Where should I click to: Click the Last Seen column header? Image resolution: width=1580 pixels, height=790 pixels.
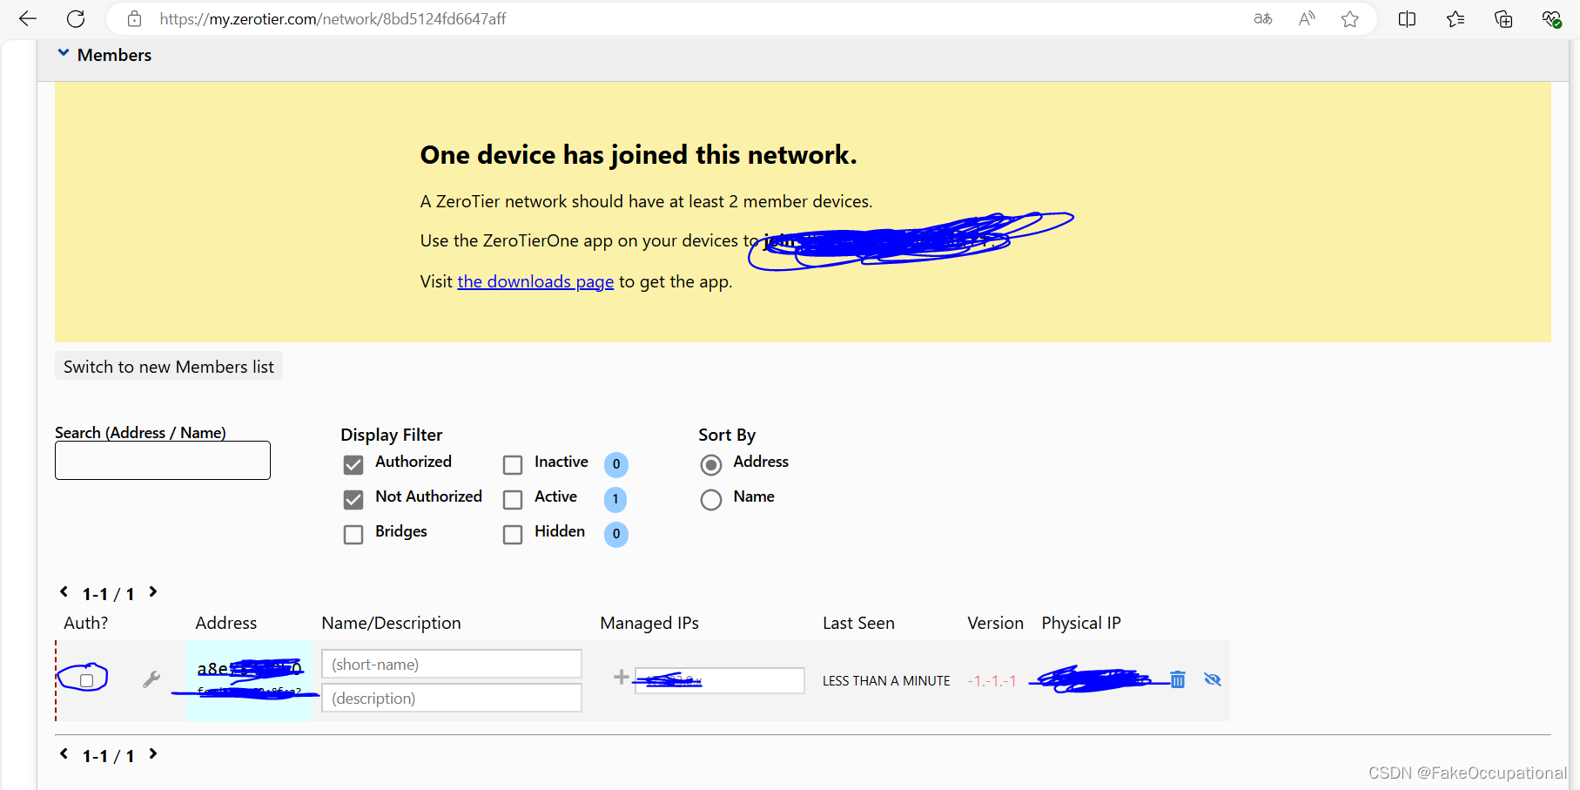click(858, 623)
